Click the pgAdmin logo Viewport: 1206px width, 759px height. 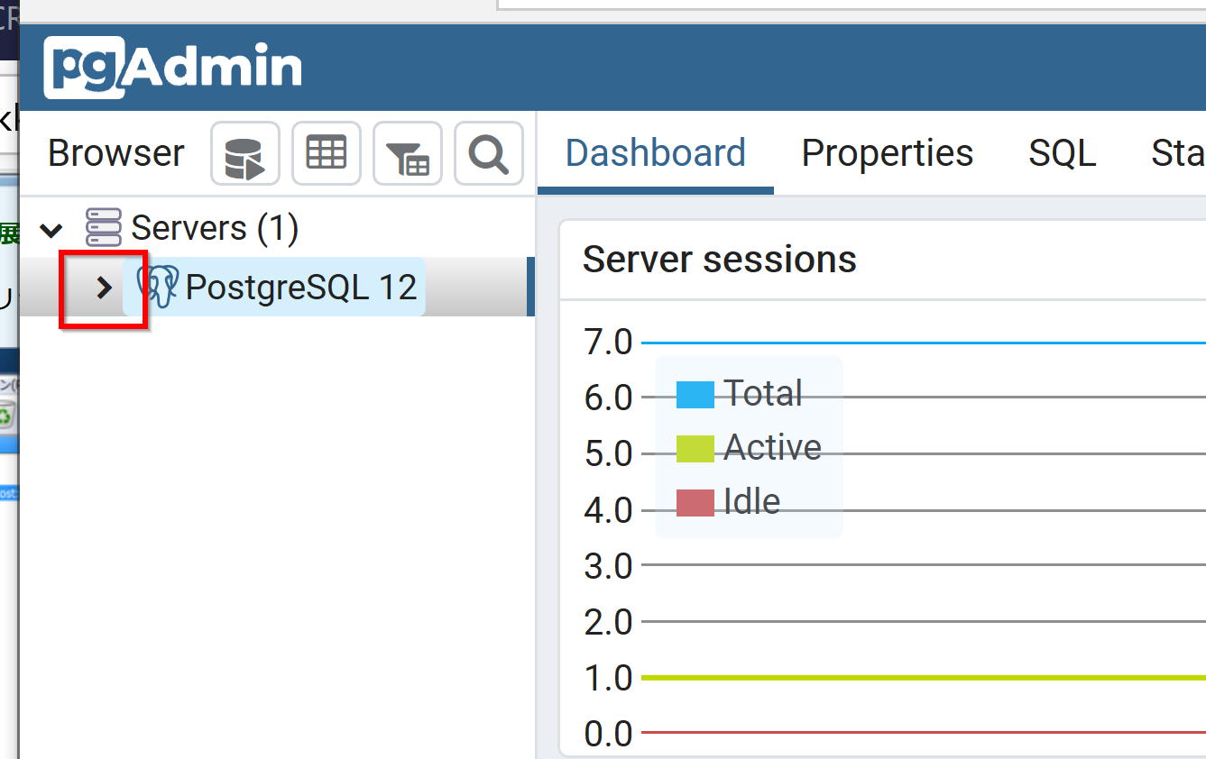tap(172, 68)
